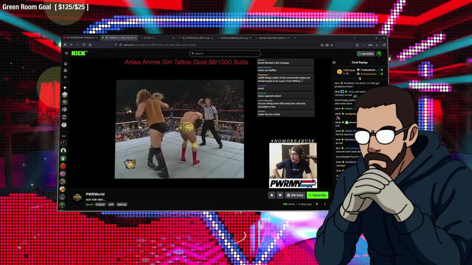Open the Following heart outline icon in the sidebar

tap(65, 77)
